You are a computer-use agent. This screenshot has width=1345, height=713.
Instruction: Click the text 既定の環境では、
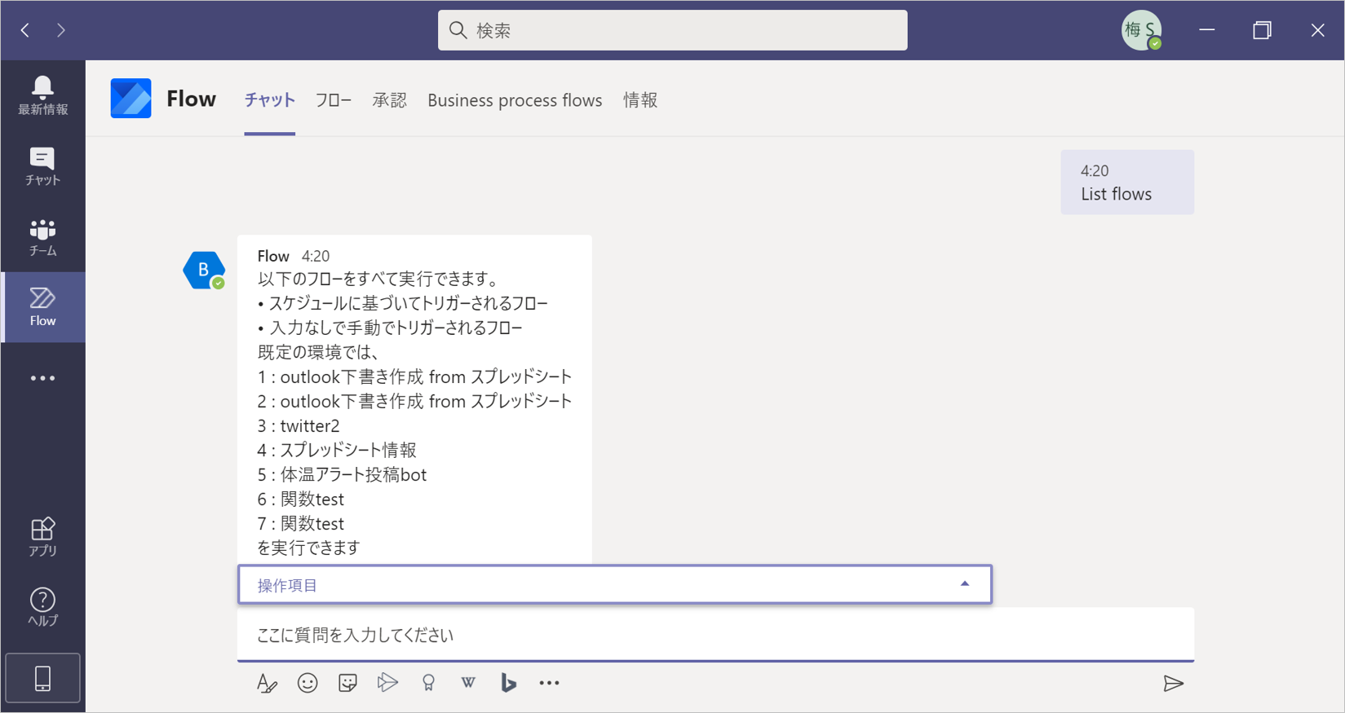tap(319, 352)
